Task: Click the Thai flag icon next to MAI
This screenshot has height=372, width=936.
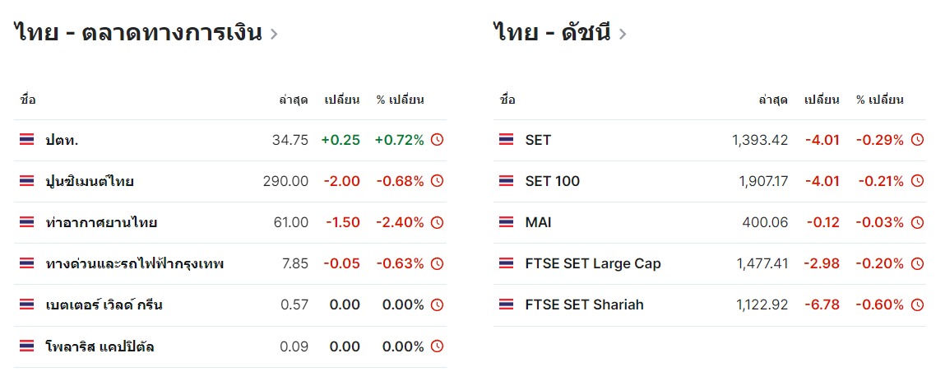Action: click(506, 222)
